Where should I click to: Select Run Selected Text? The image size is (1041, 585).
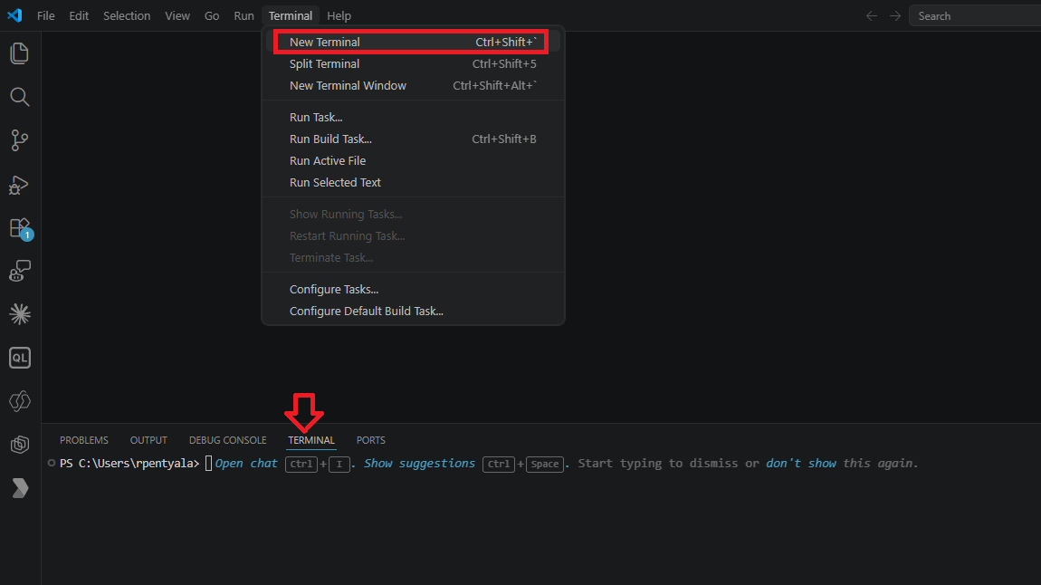pos(413,183)
